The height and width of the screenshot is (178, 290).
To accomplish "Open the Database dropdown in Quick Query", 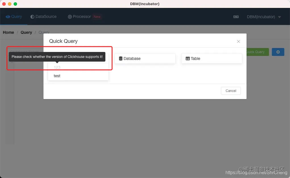I will point(145,58).
